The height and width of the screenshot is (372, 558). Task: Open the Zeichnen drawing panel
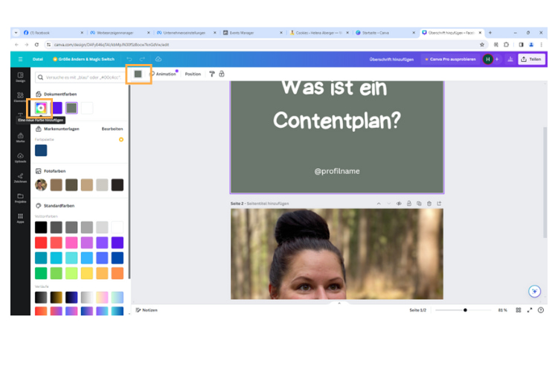click(x=20, y=178)
